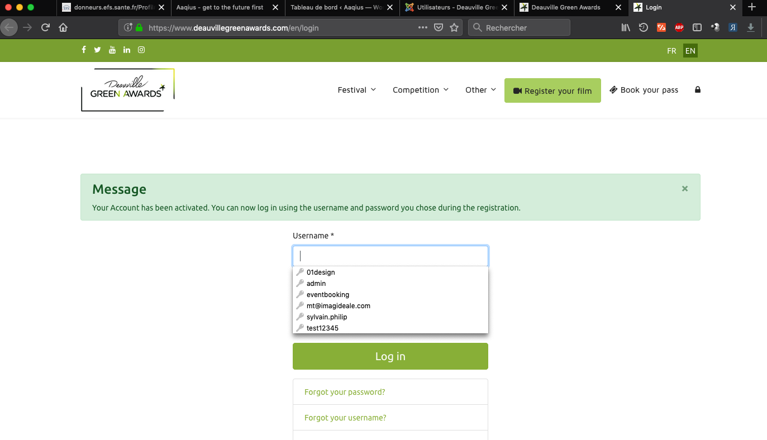Select the EN language option
This screenshot has height=440, width=767.
(690, 51)
